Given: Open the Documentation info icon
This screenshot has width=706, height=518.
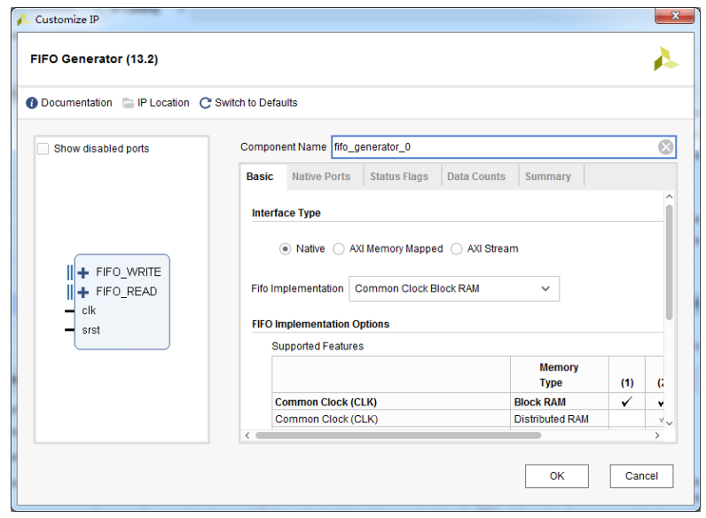Looking at the screenshot, I should point(32,103).
